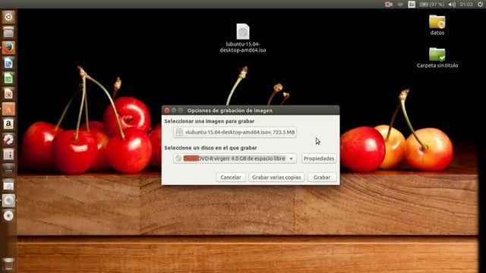Open the sound volume indicator
The height and width of the screenshot is (273, 486).
(452, 5)
